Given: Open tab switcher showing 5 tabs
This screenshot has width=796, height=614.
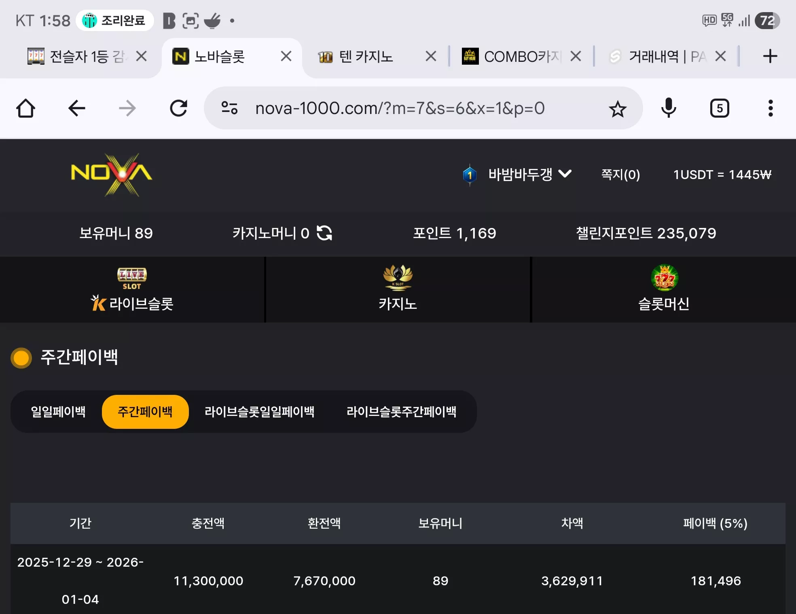Looking at the screenshot, I should click(x=720, y=108).
